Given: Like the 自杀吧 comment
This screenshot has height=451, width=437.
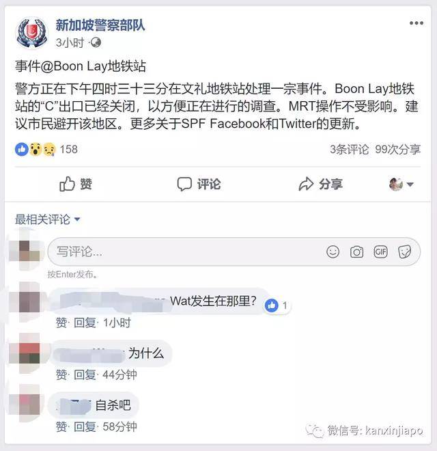Looking at the screenshot, I should point(61,426).
